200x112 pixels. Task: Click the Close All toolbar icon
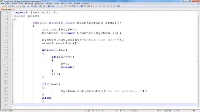coord(20,6)
